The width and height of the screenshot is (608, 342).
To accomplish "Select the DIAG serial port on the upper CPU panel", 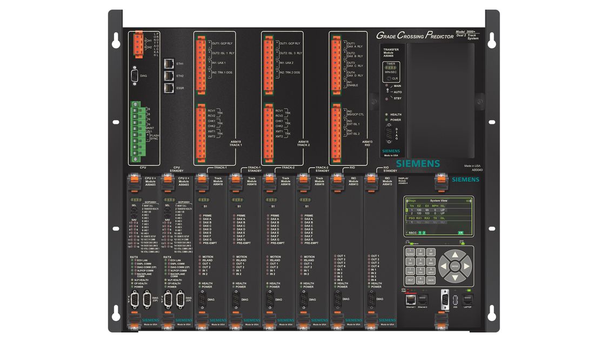I will click(x=135, y=76).
